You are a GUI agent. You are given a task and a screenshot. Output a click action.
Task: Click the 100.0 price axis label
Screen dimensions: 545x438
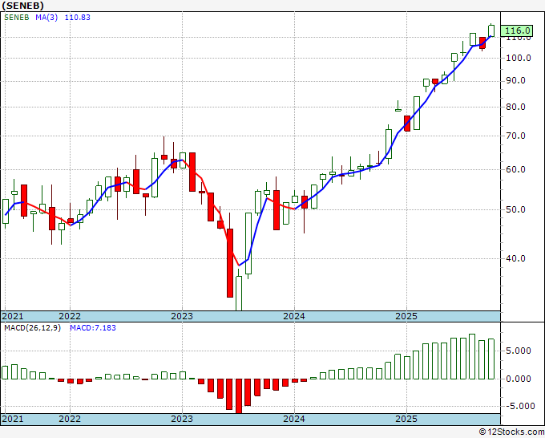click(x=519, y=58)
